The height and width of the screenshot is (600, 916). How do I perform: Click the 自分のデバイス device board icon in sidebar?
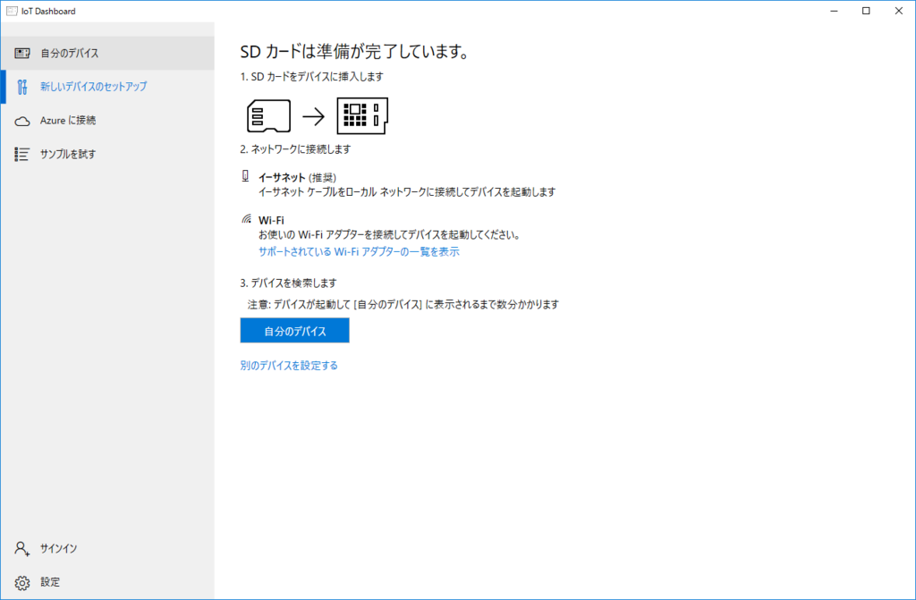point(22,53)
